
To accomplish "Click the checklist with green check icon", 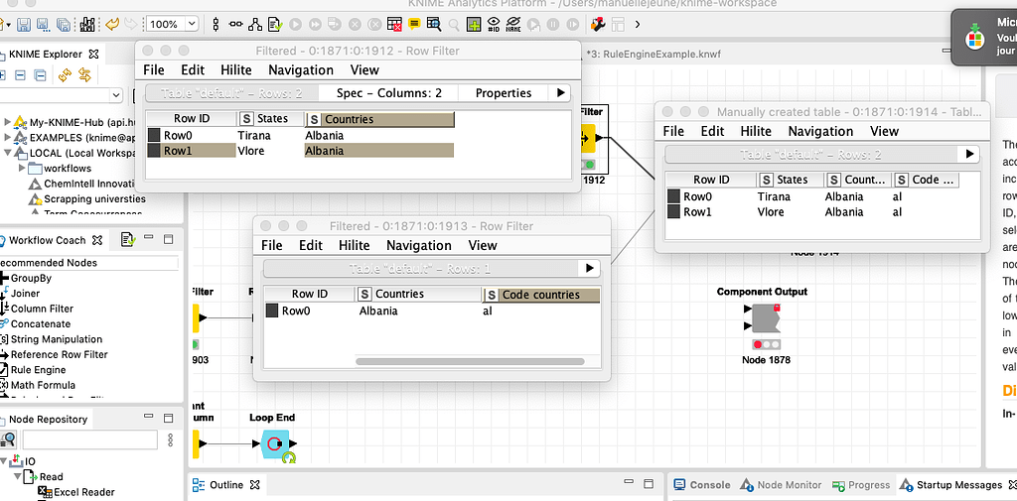I will click(x=275, y=24).
